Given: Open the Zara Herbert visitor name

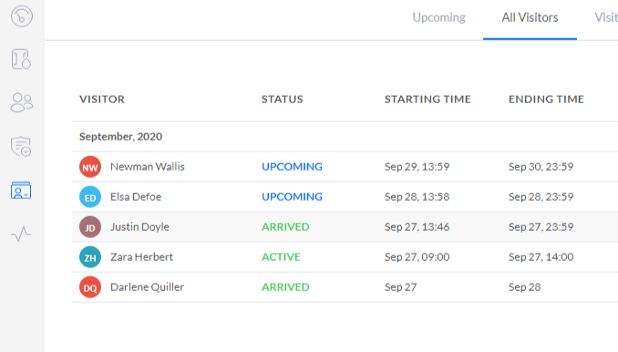Looking at the screenshot, I should 141,257.
